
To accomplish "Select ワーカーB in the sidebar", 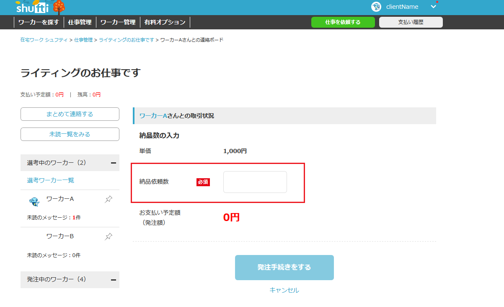I will click(60, 236).
